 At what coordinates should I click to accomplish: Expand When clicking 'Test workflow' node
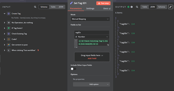pos(5,50)
